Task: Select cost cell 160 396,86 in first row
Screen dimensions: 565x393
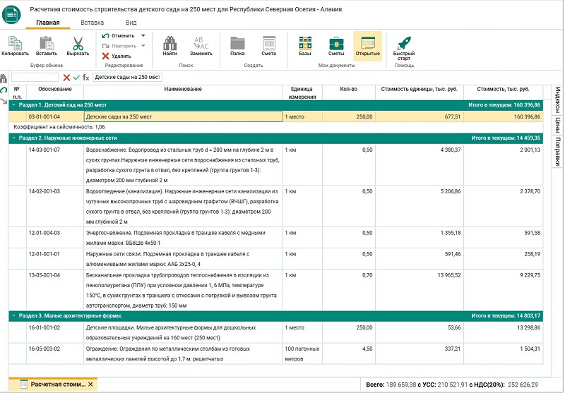Action: tap(503, 116)
